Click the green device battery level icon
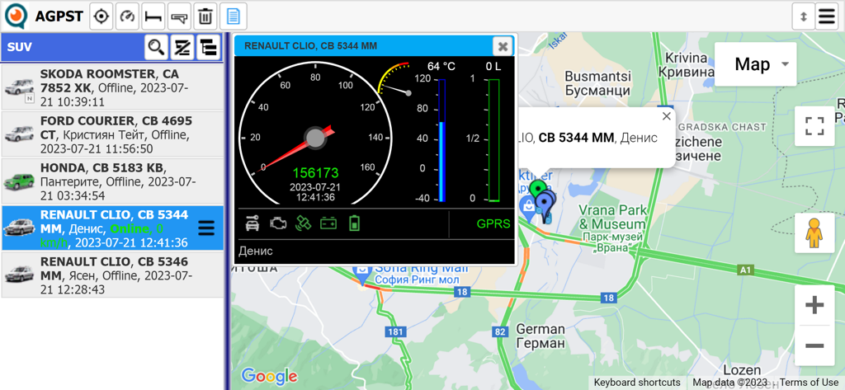Image resolution: width=845 pixels, height=390 pixels. 353,223
